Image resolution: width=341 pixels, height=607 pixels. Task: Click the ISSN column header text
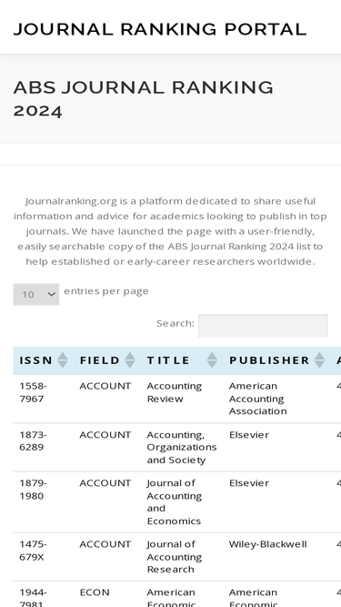(35, 360)
